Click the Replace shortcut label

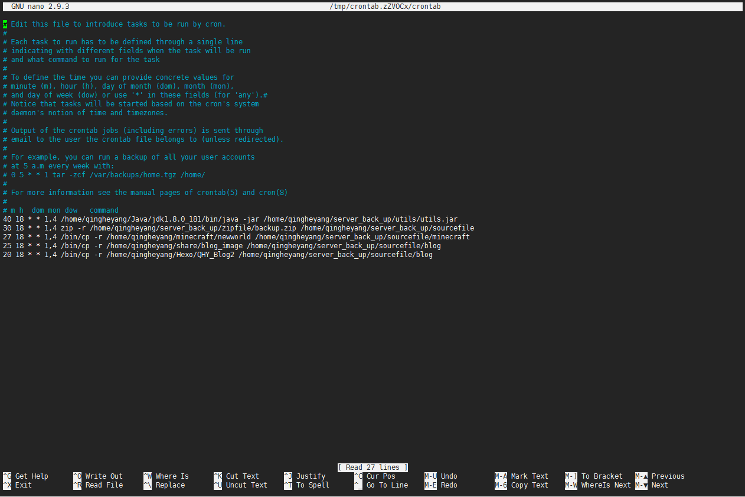coord(170,485)
